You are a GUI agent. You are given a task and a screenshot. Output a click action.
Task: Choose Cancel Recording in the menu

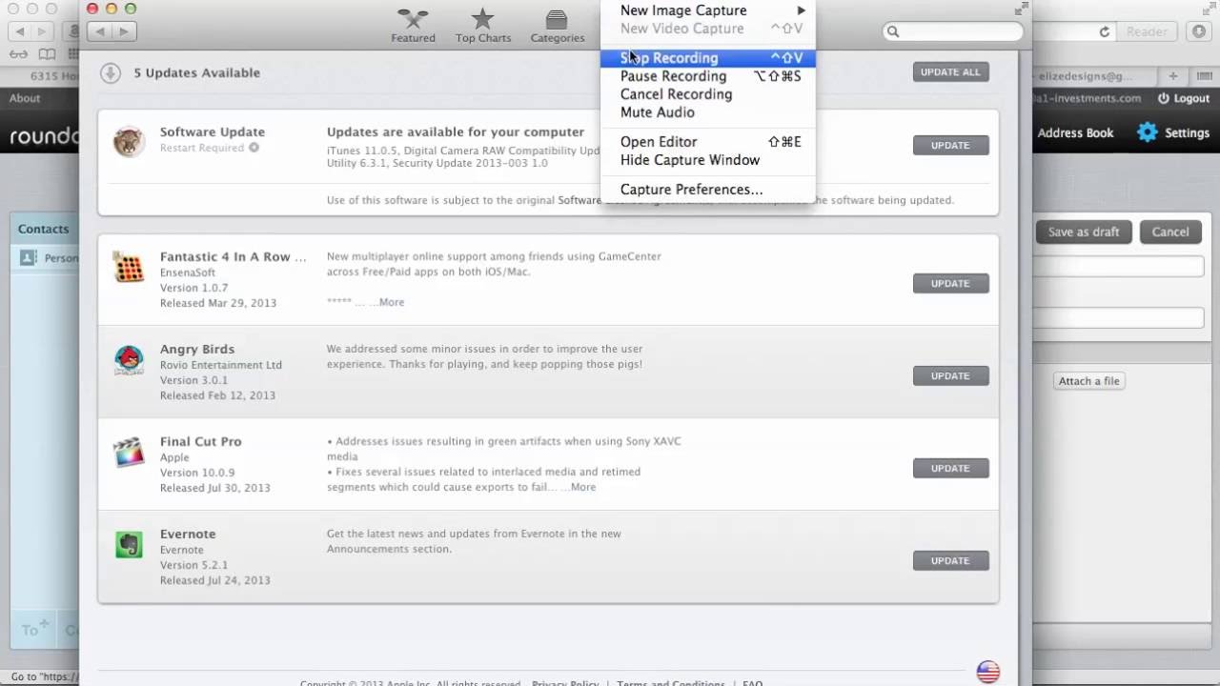tap(708, 94)
